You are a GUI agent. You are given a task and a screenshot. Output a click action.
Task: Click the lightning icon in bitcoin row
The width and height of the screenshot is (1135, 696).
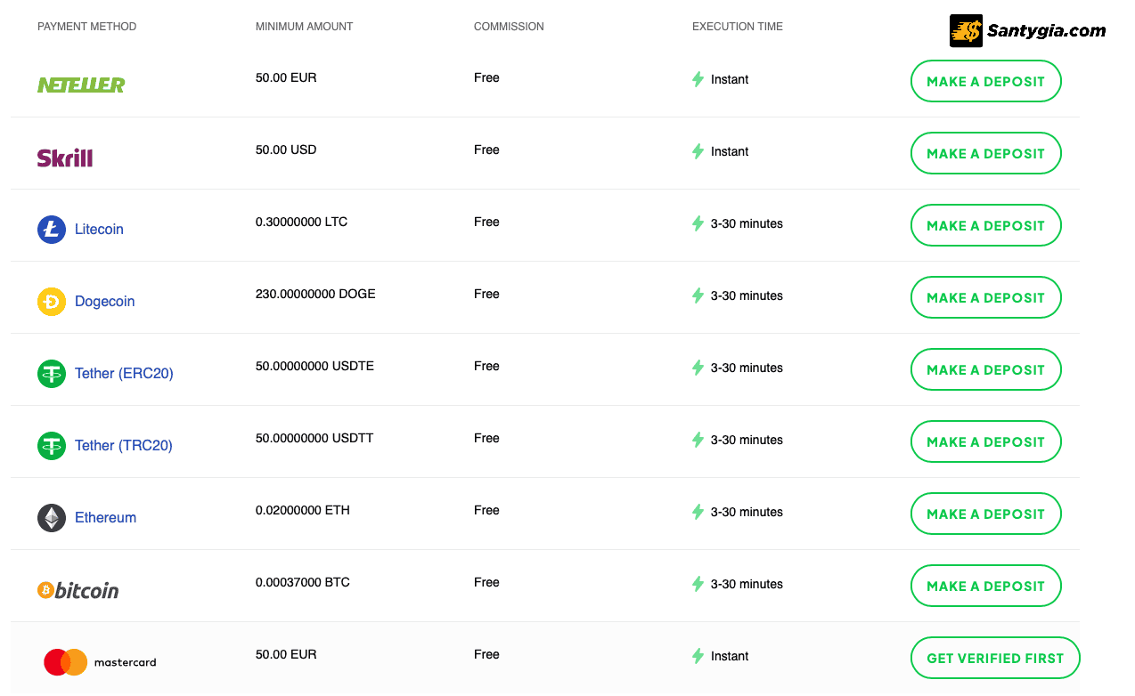click(x=698, y=584)
